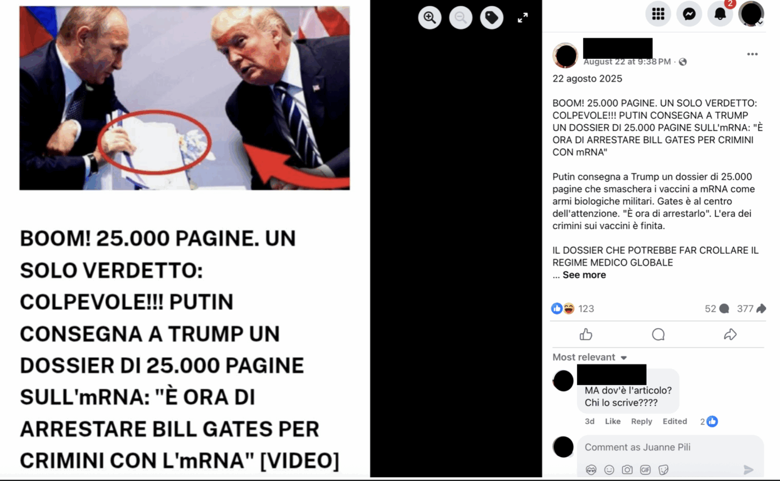Screen dimensions: 780x481
Task: Like the post with thumbs-up
Action: pos(586,334)
